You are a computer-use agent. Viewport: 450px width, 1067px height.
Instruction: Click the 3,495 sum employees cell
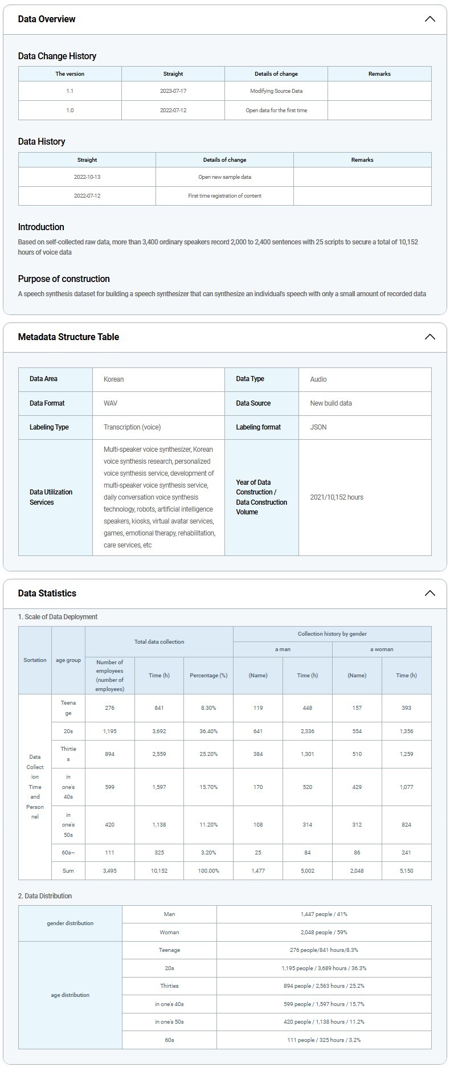pos(109,870)
